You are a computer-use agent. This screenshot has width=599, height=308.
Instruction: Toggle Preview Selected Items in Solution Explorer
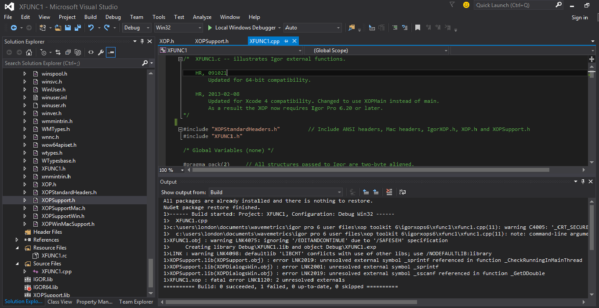pos(111,52)
